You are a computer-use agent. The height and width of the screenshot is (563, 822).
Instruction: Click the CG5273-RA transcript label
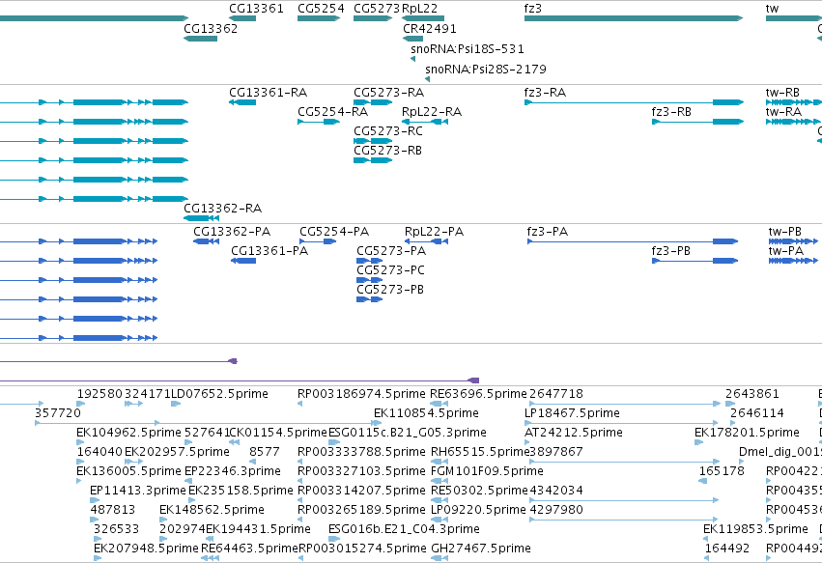click(388, 93)
